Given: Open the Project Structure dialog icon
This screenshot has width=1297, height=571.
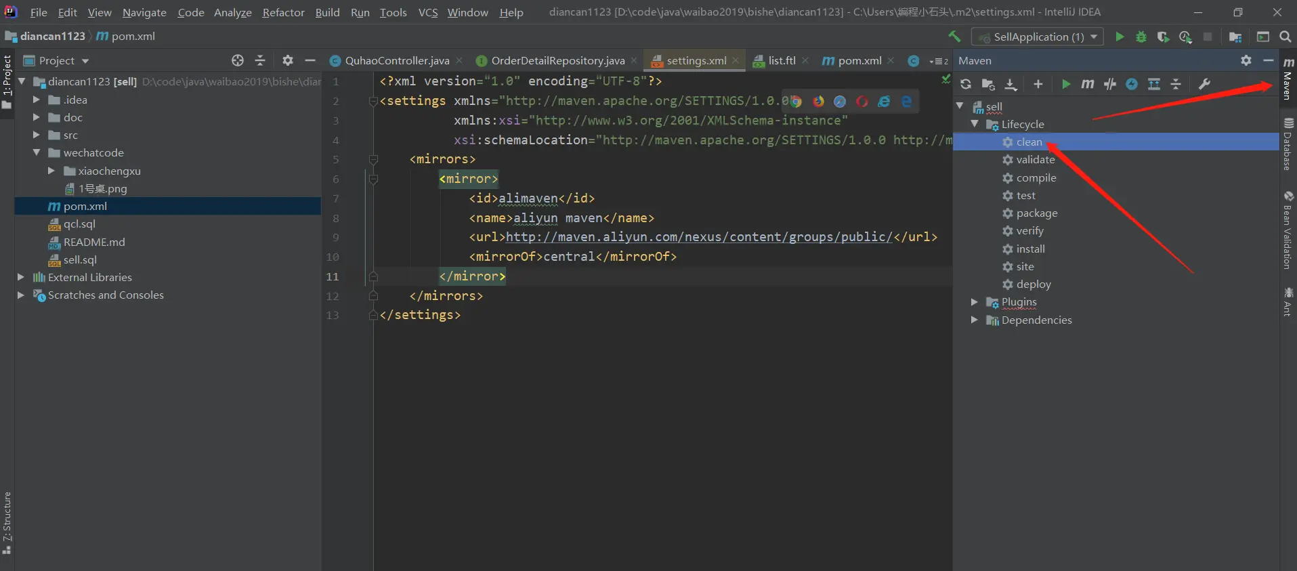Looking at the screenshot, I should pos(1235,37).
